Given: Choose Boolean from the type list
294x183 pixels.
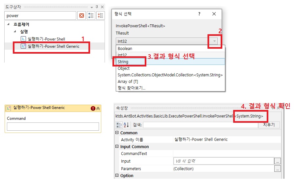Looking at the screenshot, I should coord(125,48).
